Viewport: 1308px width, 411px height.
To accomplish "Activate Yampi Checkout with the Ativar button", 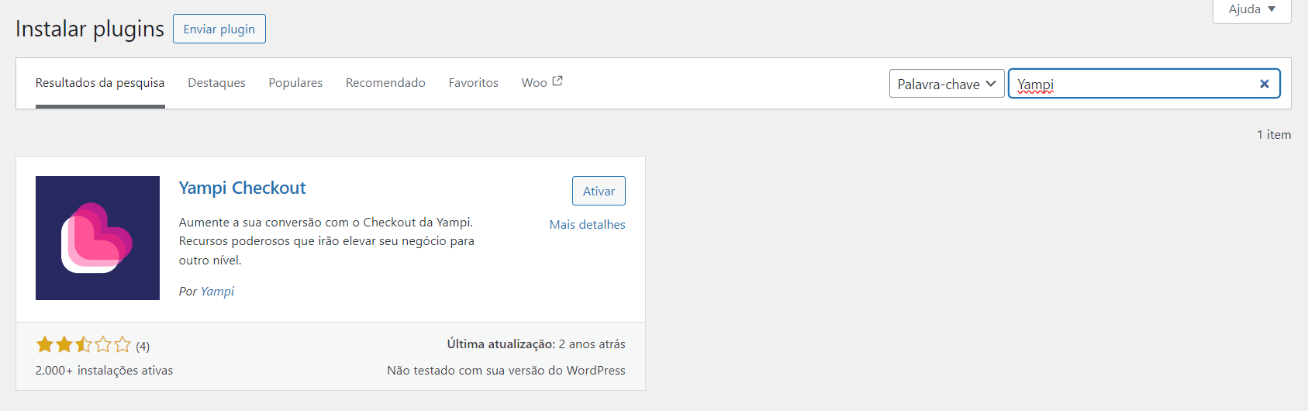I will tap(599, 191).
